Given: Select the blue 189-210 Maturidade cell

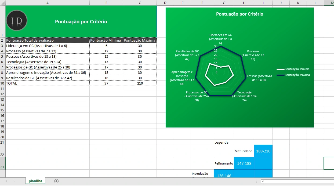Looking at the screenshot, I should click(x=263, y=151).
